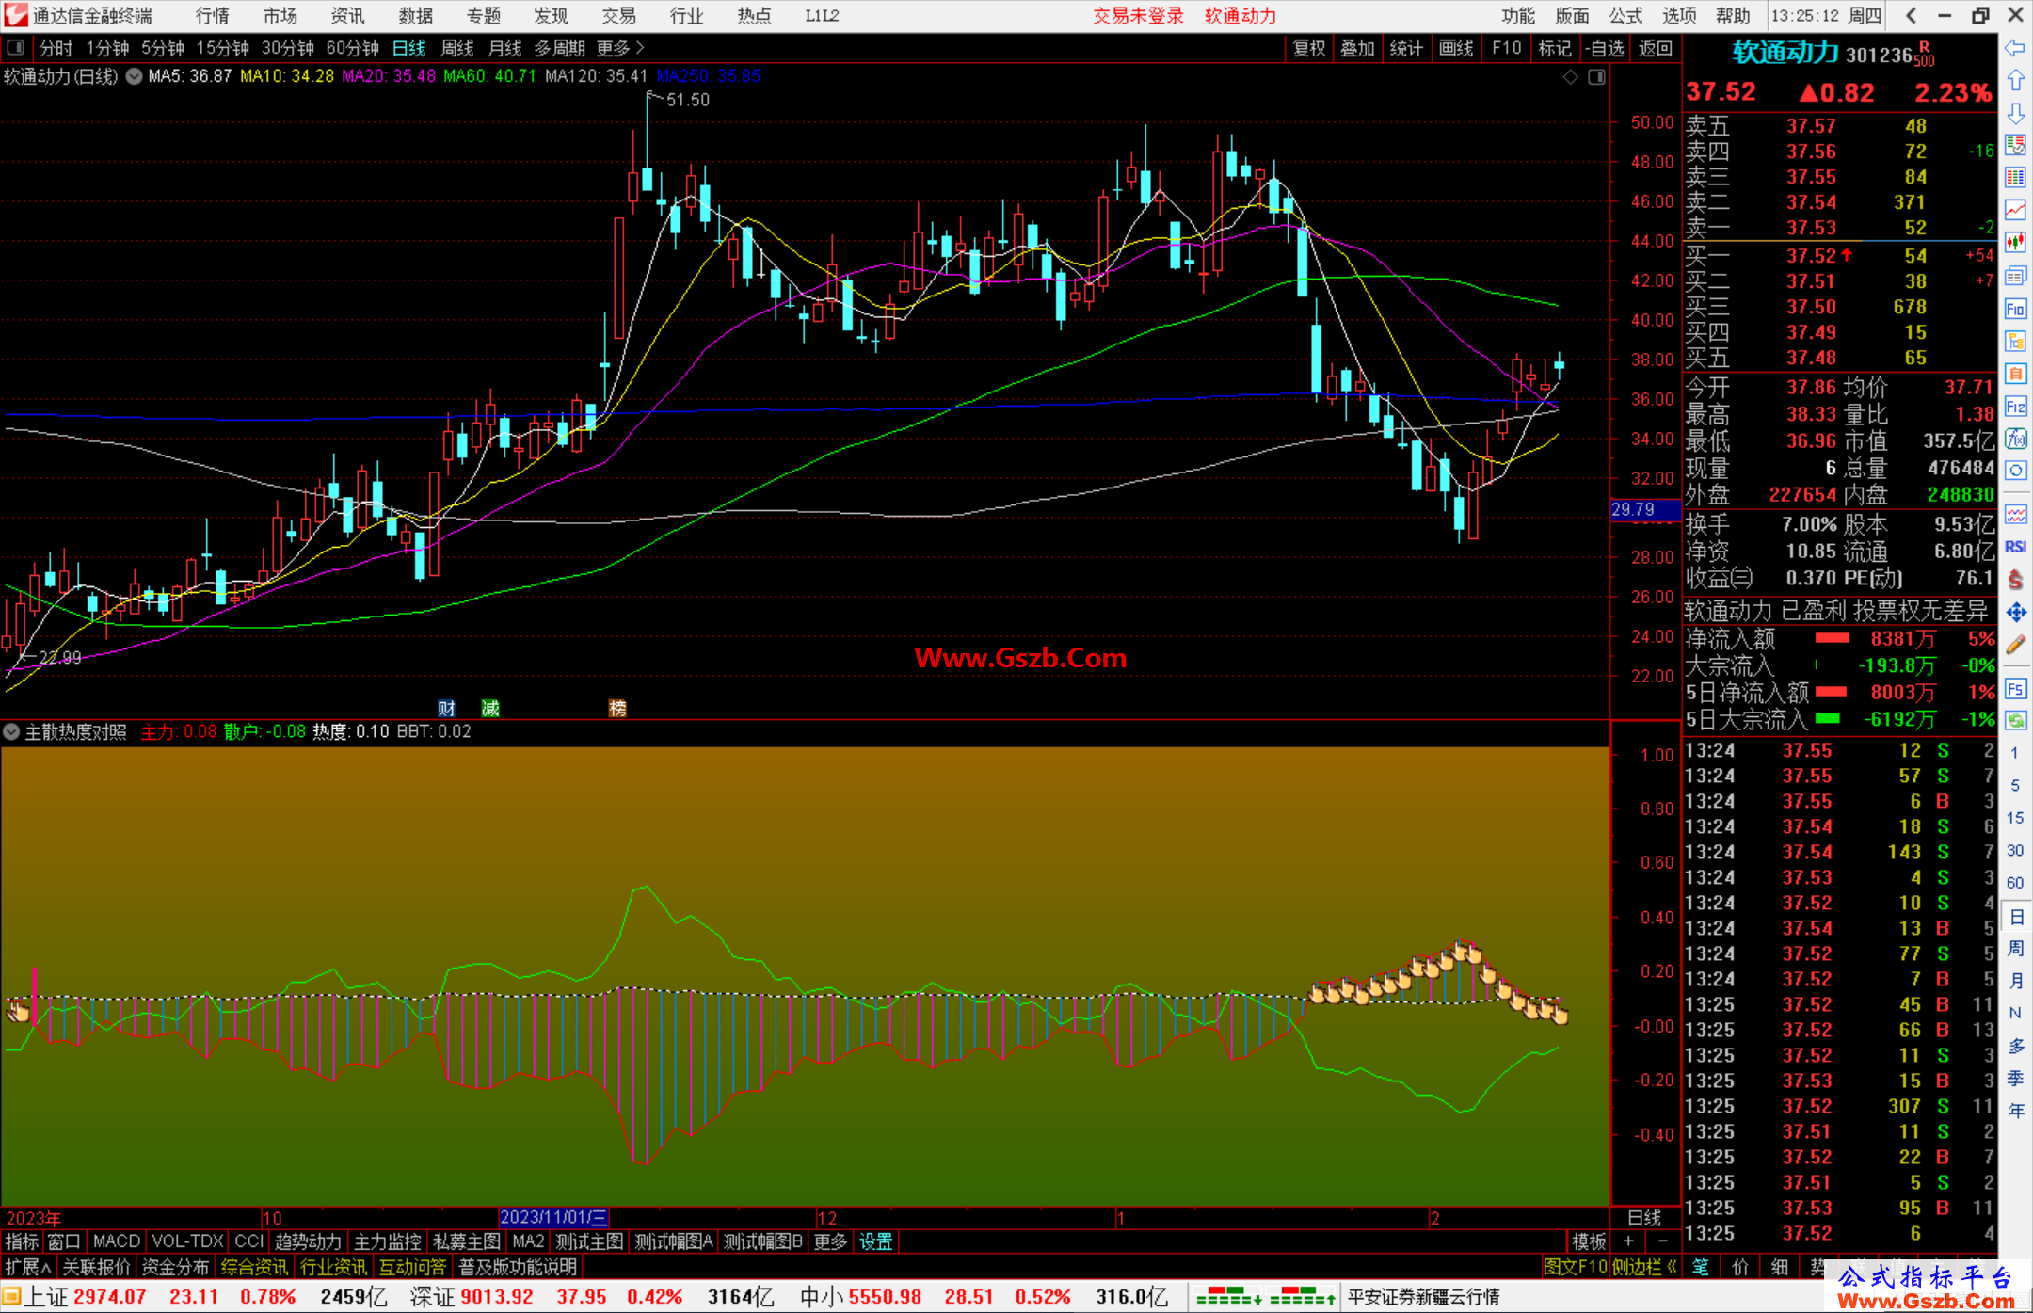Switch to 周线 weekly tab
Screen dimensions: 2033x1313
pos(457,48)
